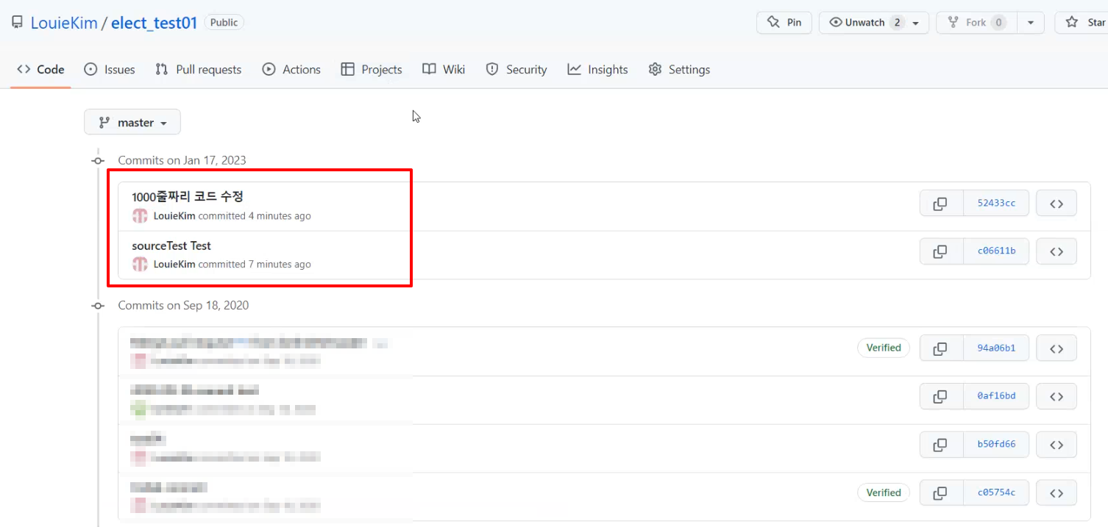This screenshot has width=1108, height=527.
Task: Open commit hash c06611b
Action: pos(996,251)
